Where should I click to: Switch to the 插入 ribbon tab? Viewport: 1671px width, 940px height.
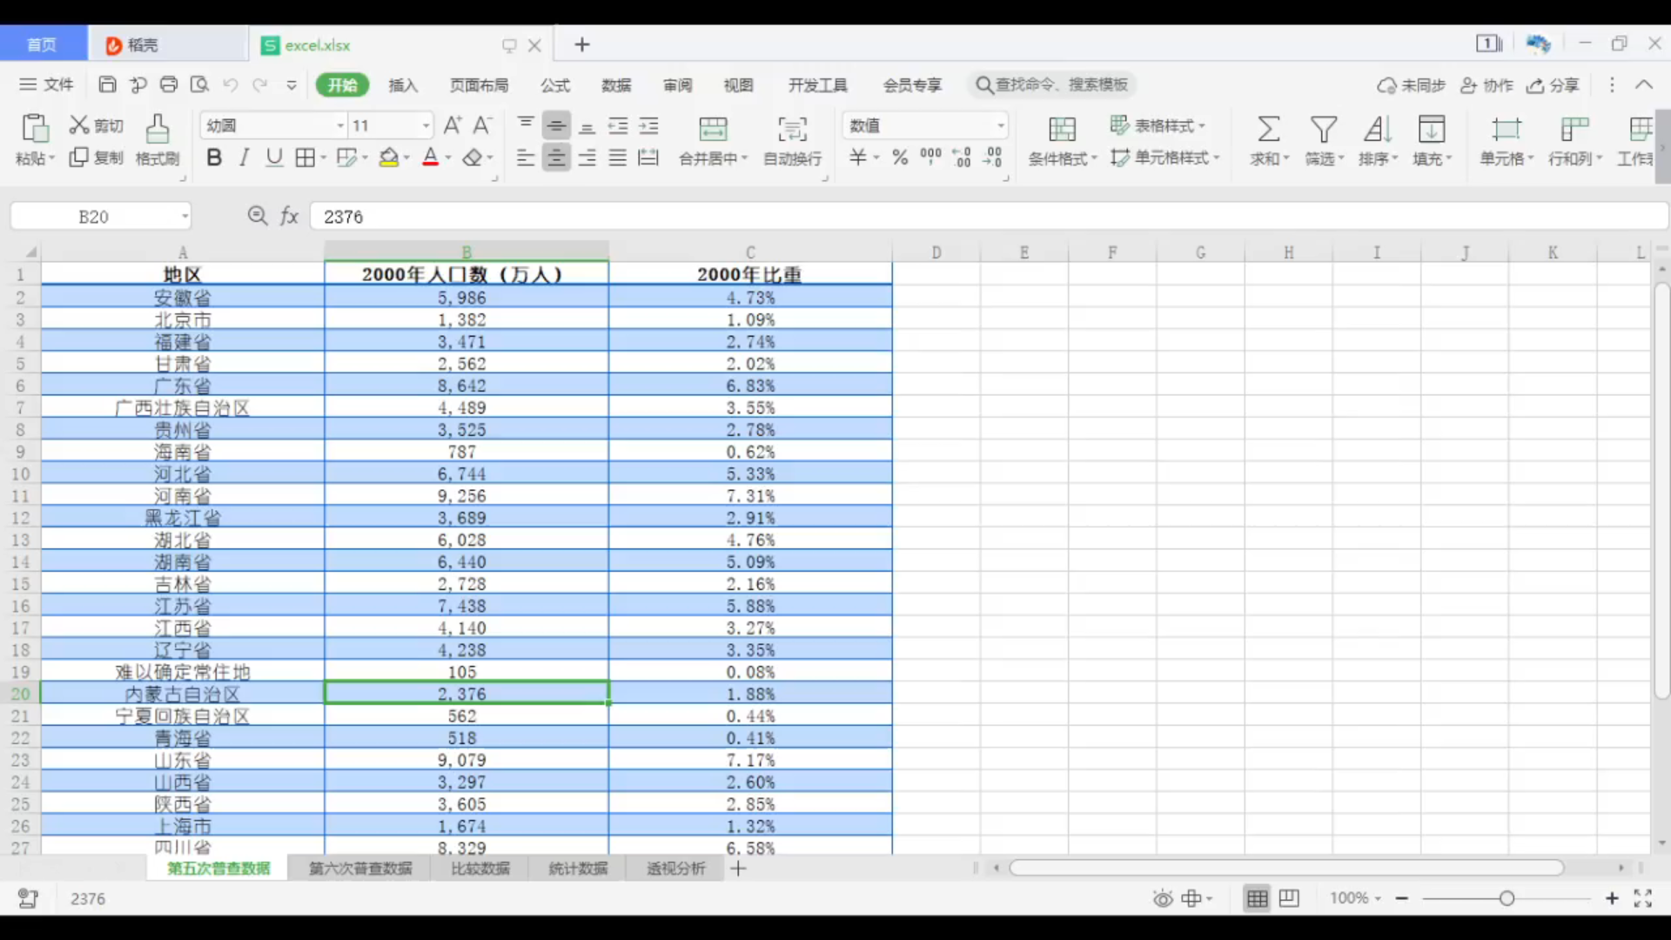tap(403, 84)
